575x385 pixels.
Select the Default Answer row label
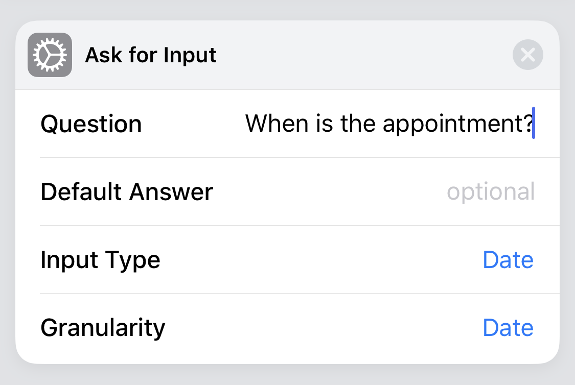coord(127,191)
